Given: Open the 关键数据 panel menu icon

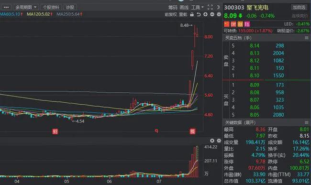Looking at the screenshot, I should (x=306, y=122).
